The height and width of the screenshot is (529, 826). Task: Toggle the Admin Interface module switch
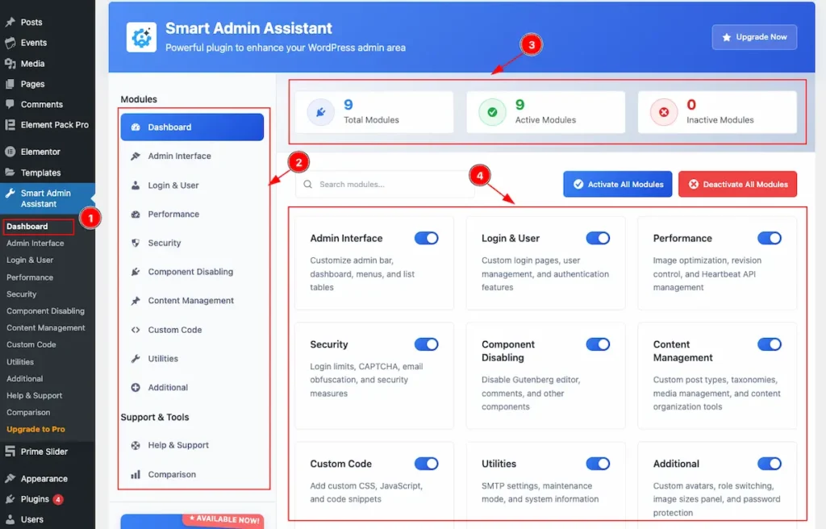[426, 238]
